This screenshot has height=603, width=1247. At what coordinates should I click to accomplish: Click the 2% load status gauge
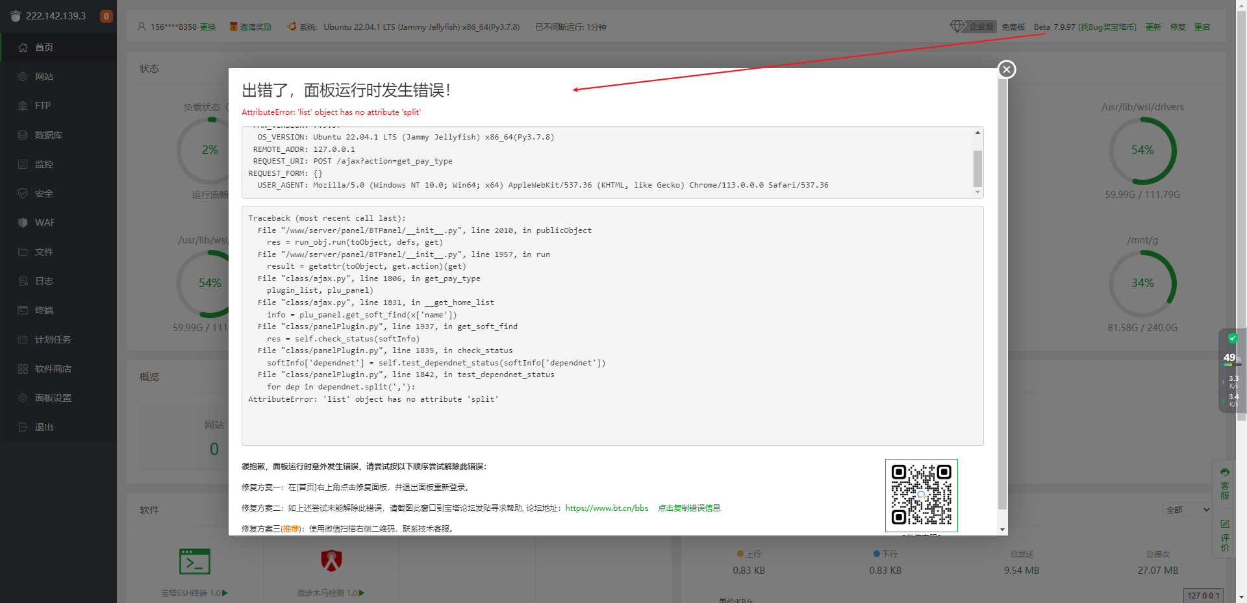coord(210,151)
